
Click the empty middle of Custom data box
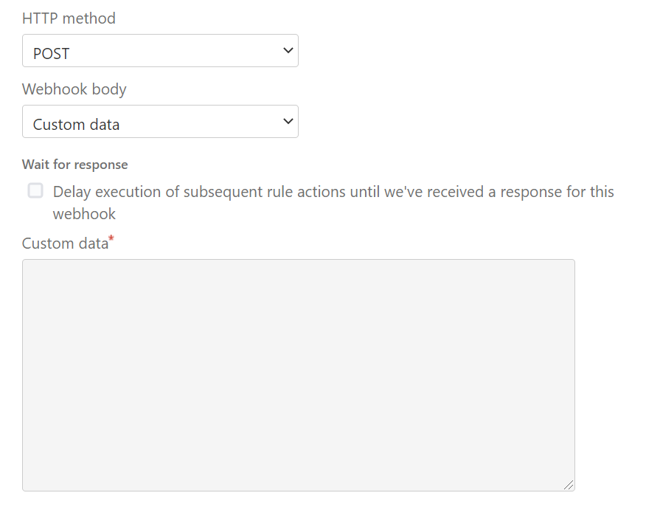tap(298, 375)
